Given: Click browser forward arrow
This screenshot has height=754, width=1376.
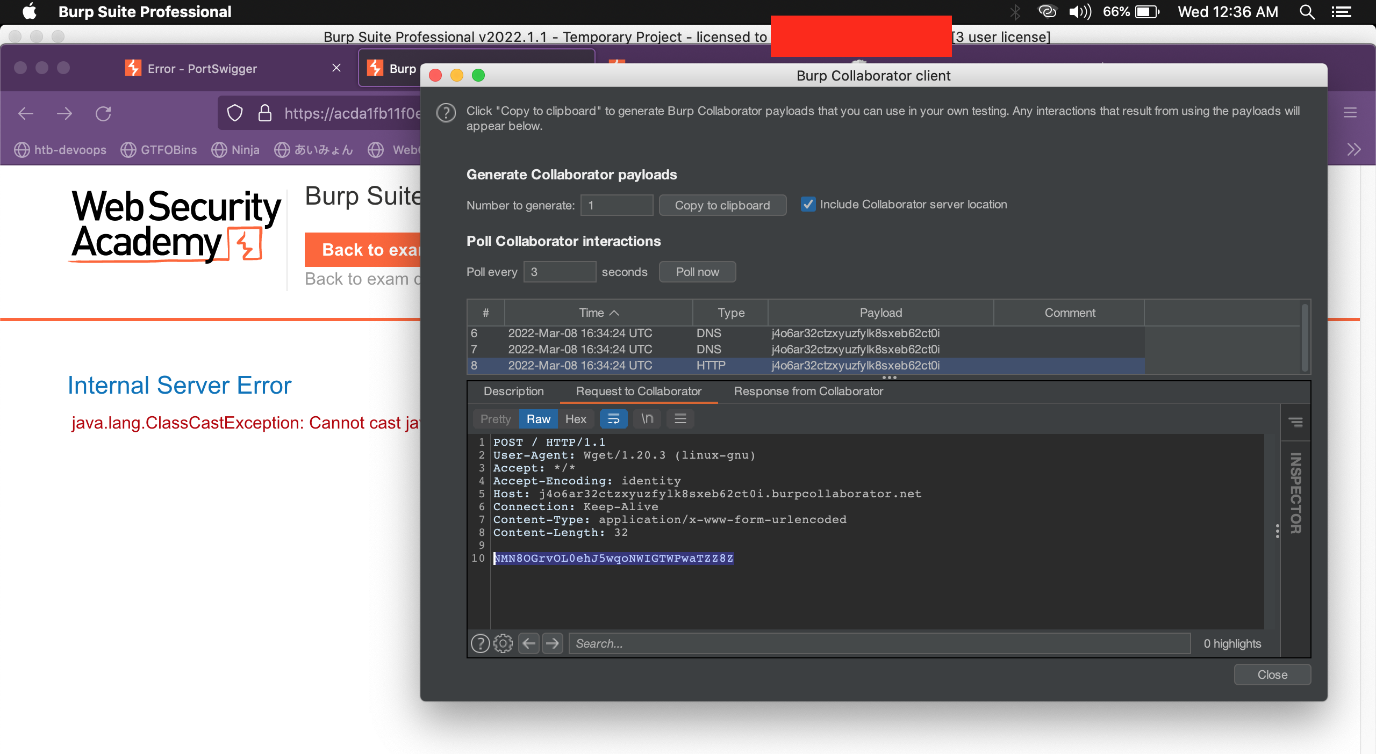Looking at the screenshot, I should (x=64, y=113).
